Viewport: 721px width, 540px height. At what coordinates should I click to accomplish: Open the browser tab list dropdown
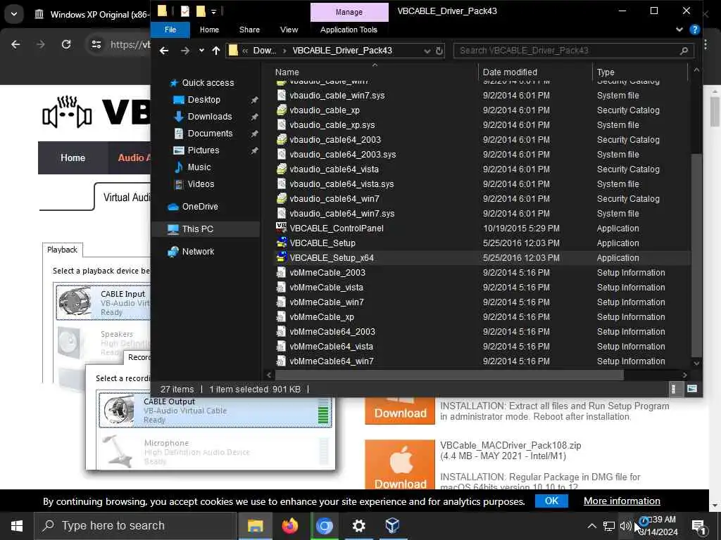(14, 14)
